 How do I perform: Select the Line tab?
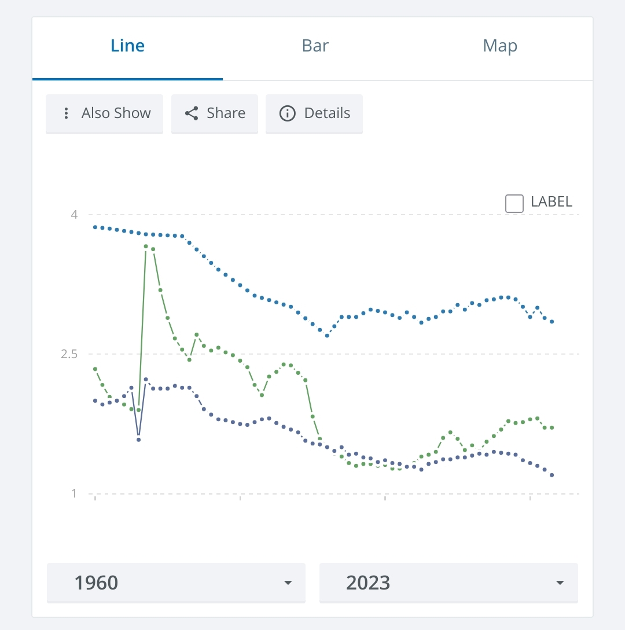[x=127, y=46]
